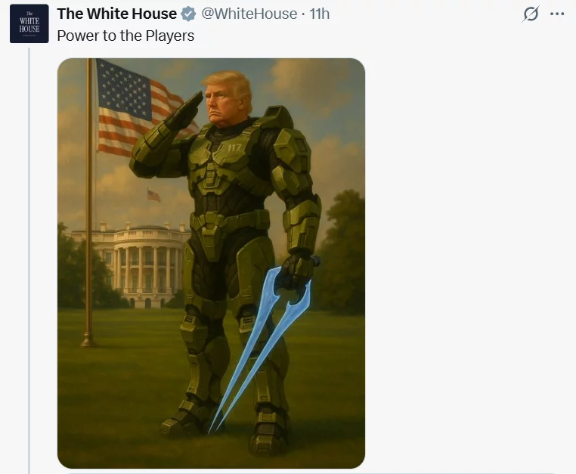Open the attached painting image
576x474 pixels.
211,263
